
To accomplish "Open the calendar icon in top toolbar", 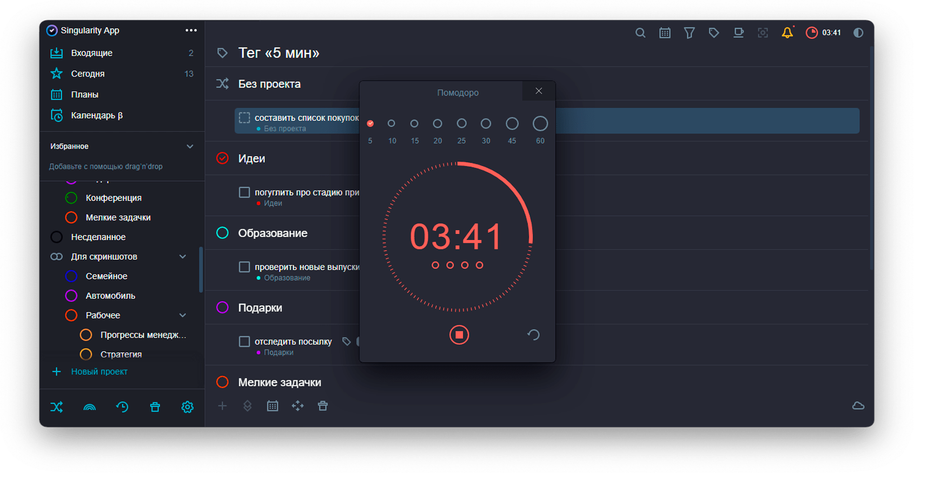I will (x=665, y=33).
